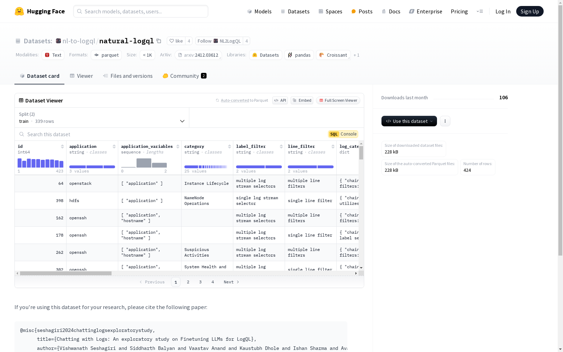Screen dimensions: 563x352
Task: Open the Docs page
Action: point(391,11)
